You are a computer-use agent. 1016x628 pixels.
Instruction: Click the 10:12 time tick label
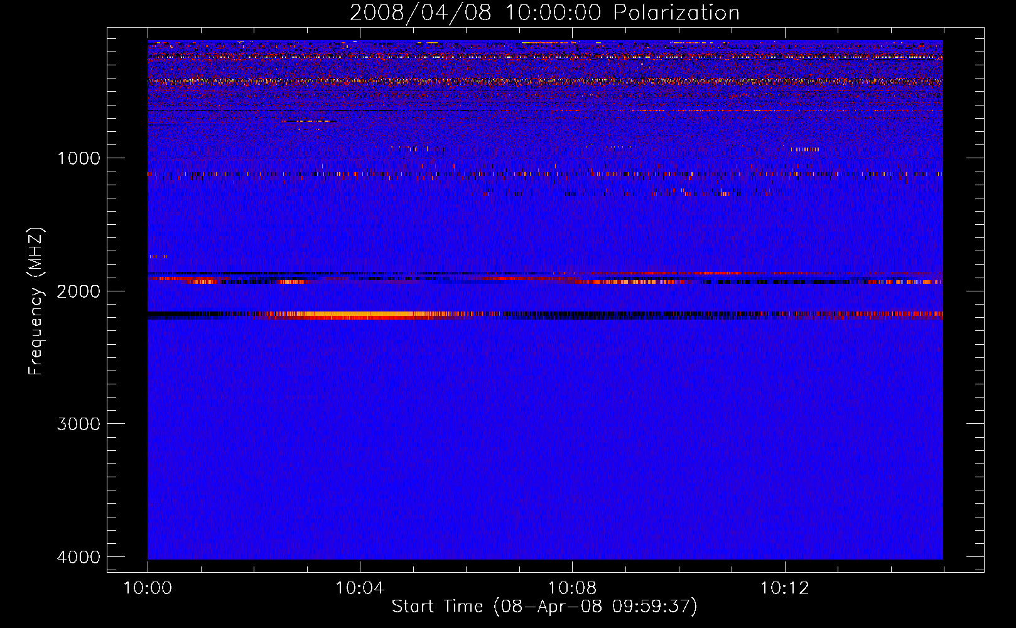coord(784,588)
